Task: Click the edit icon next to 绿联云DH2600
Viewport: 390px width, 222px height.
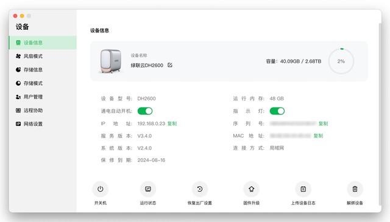Action: [x=170, y=65]
